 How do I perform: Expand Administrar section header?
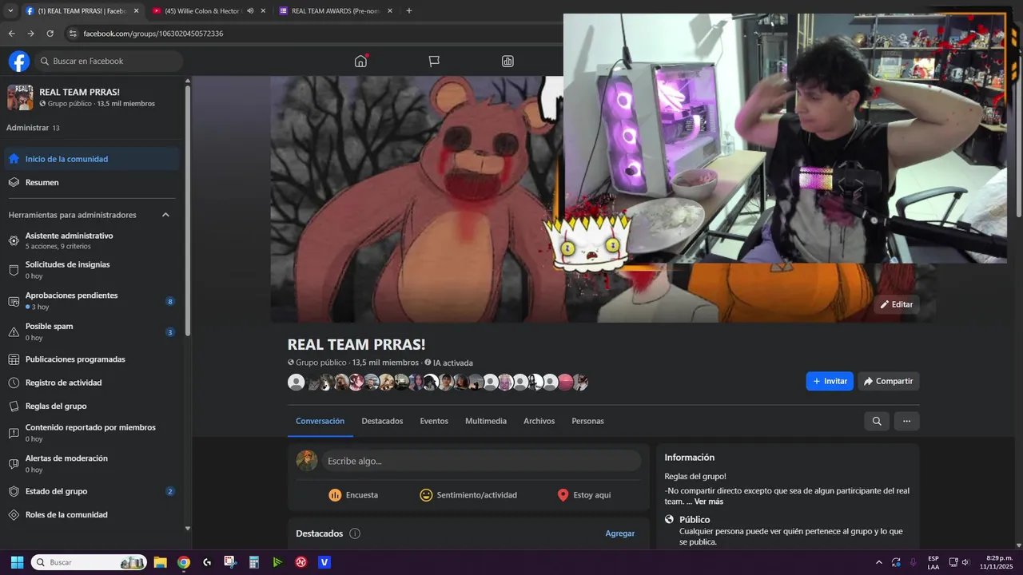(x=33, y=128)
